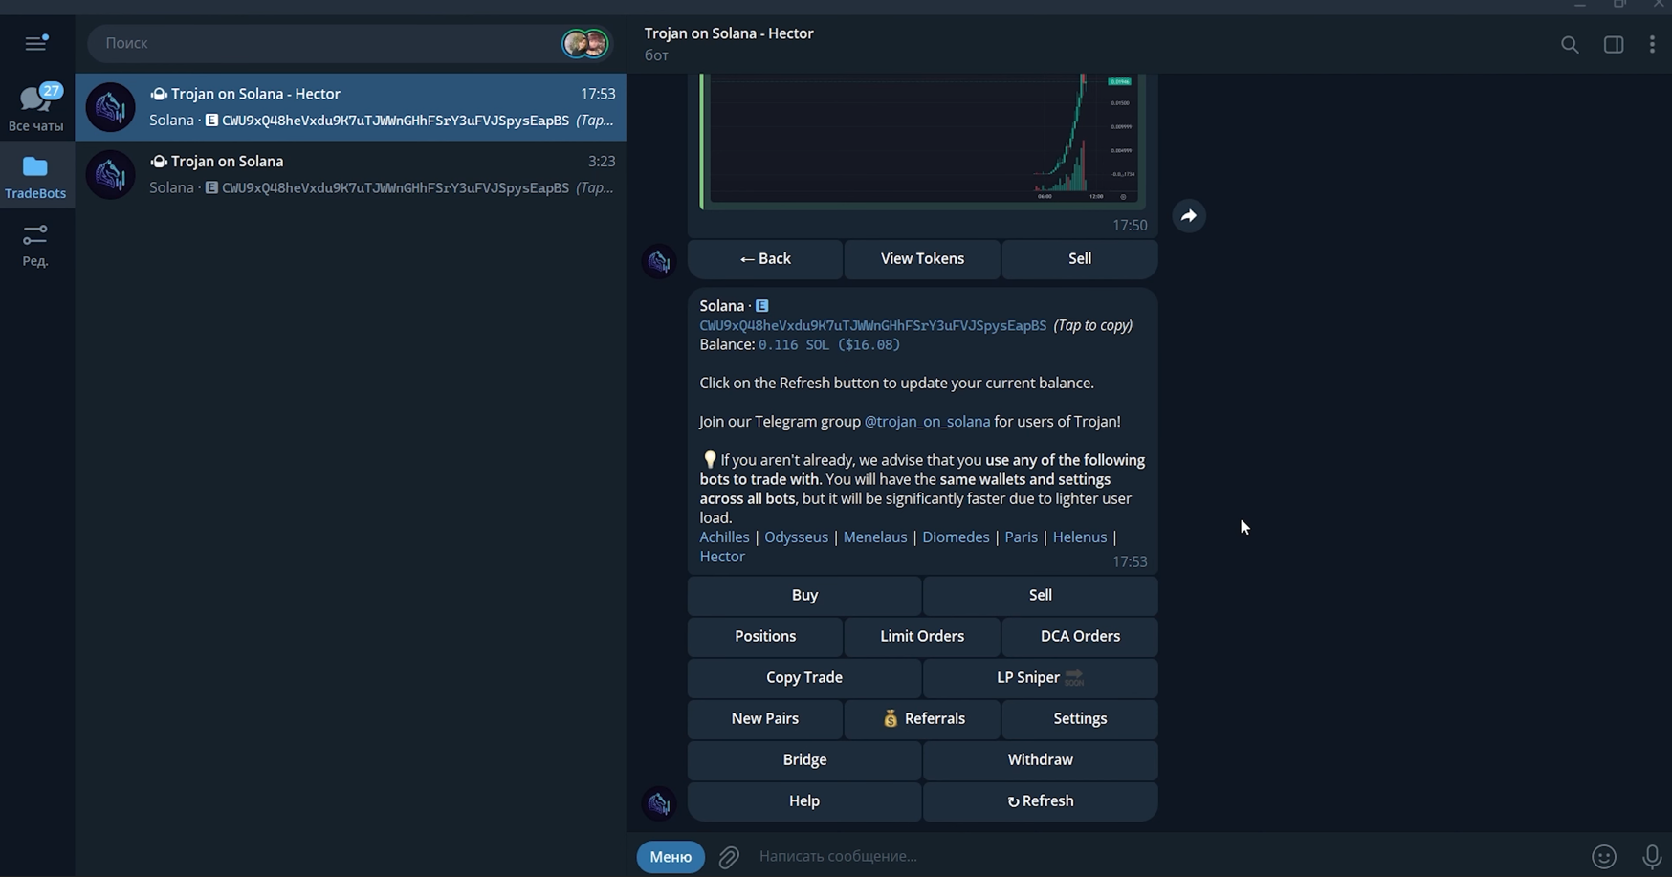The width and height of the screenshot is (1672, 877).
Task: Open the @trojan_on_solana group link
Action: [927, 422]
